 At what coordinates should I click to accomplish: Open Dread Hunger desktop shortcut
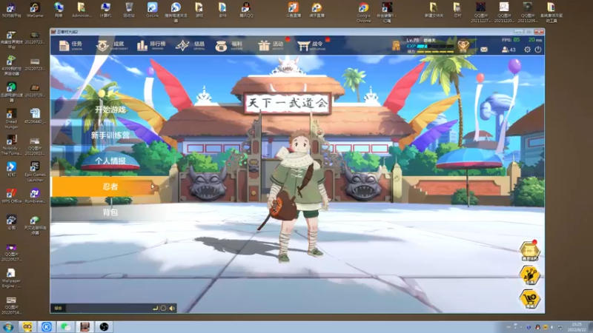pyautogui.click(x=11, y=118)
